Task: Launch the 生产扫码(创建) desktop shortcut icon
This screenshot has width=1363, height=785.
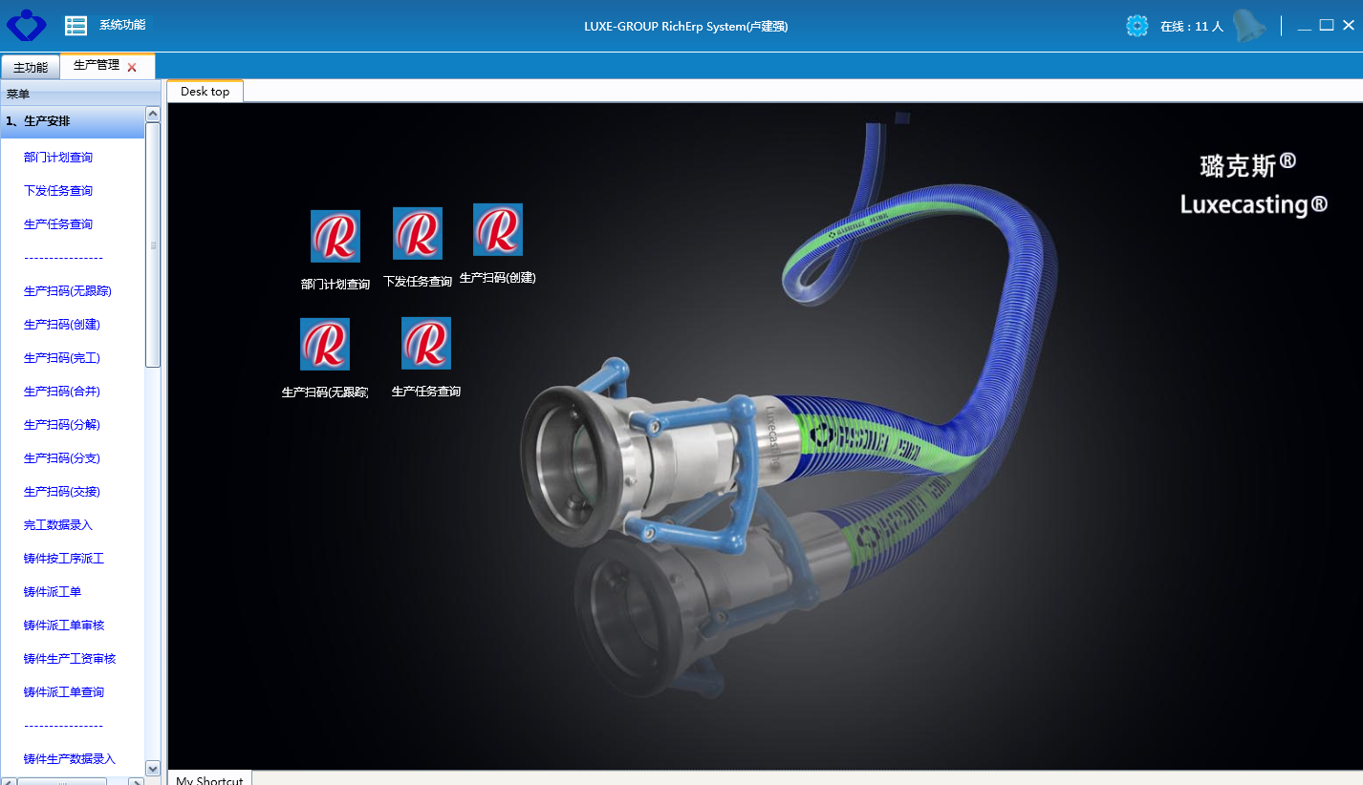Action: [498, 229]
